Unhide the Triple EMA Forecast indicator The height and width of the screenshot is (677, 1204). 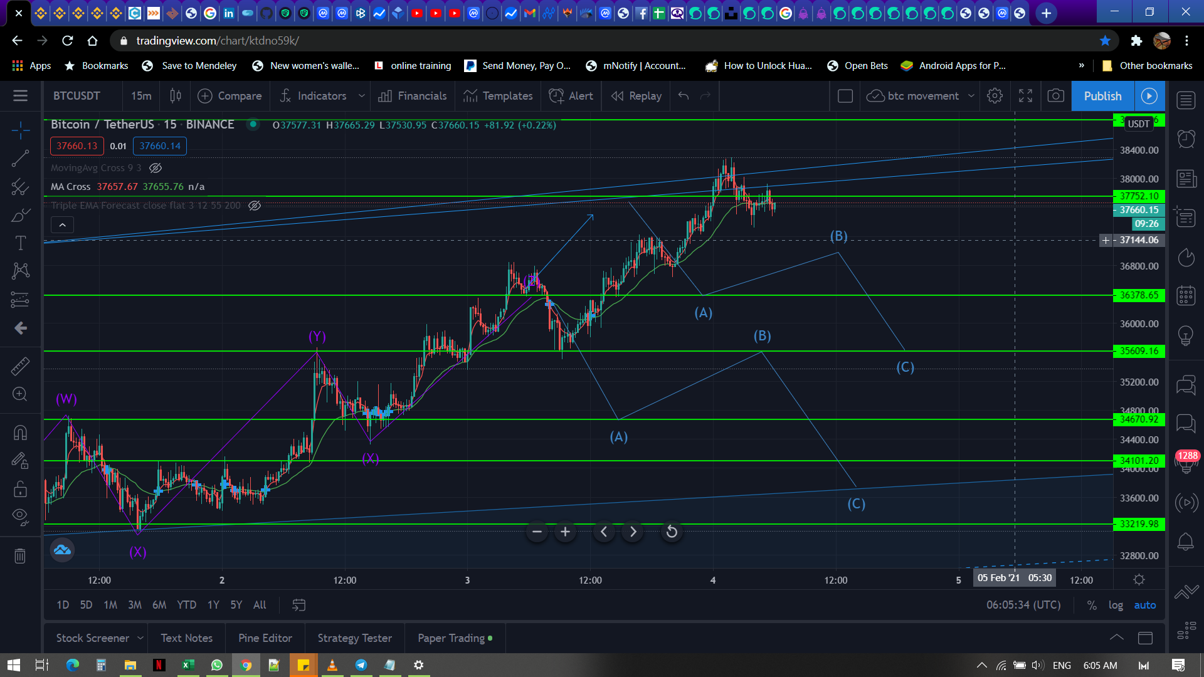pos(255,206)
